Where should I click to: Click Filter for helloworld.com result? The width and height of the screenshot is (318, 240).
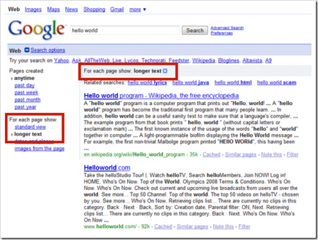[244, 226]
